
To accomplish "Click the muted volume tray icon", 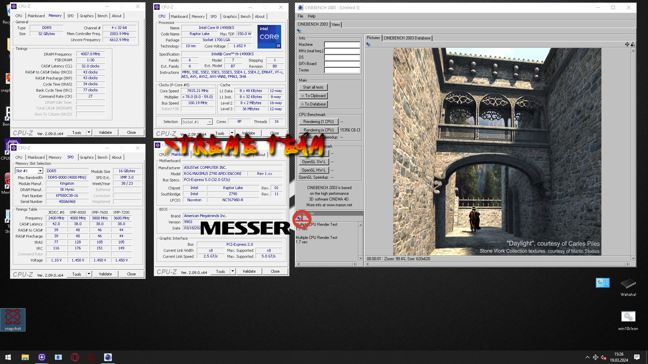I will point(603,357).
